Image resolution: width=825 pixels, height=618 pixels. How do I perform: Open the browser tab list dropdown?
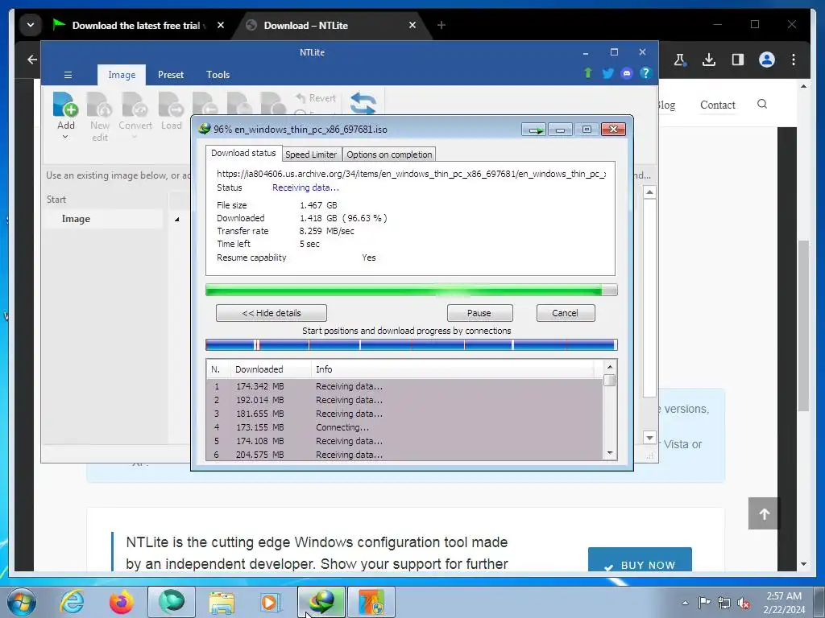click(31, 25)
